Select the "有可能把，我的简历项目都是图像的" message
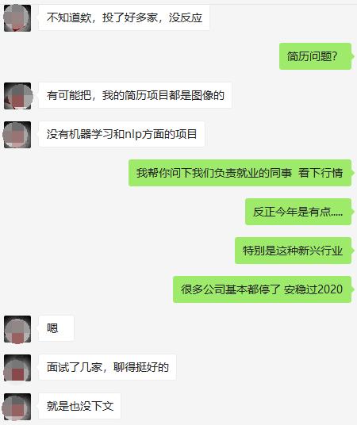Image resolution: width=357 pixels, height=425 pixels. pos(135,95)
